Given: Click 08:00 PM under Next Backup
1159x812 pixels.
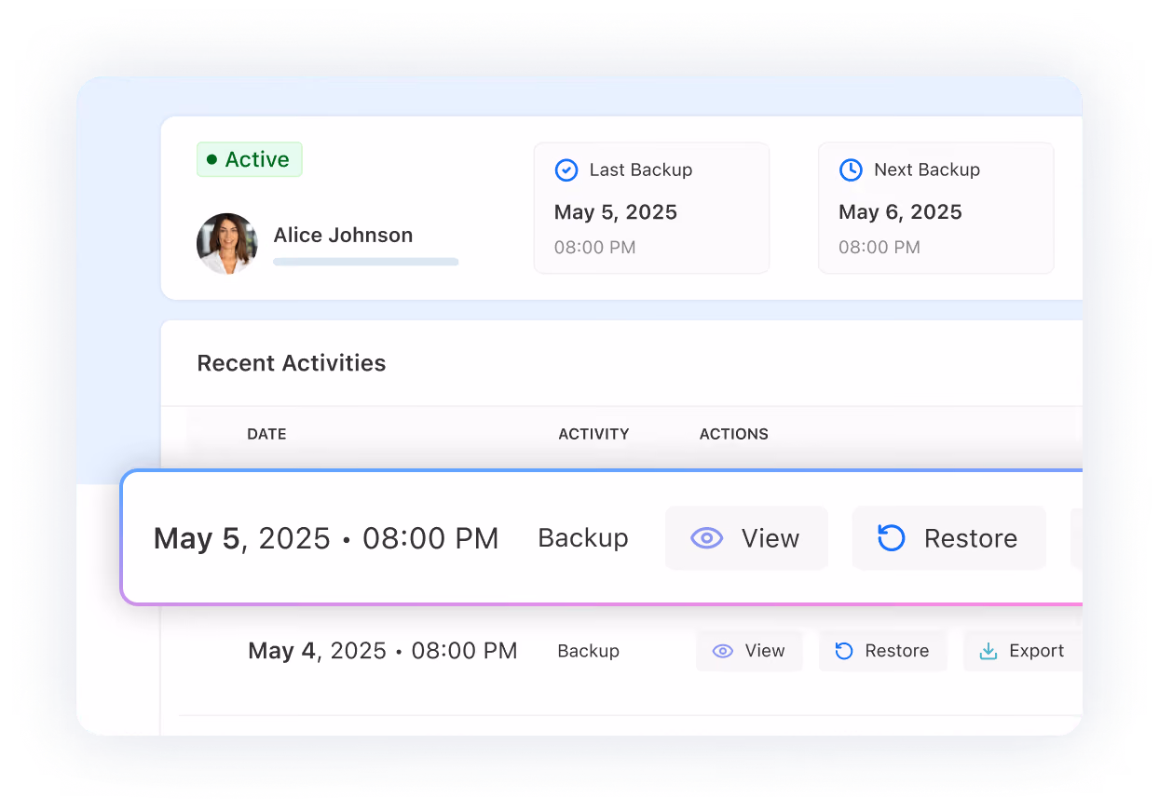Looking at the screenshot, I should (x=879, y=248).
